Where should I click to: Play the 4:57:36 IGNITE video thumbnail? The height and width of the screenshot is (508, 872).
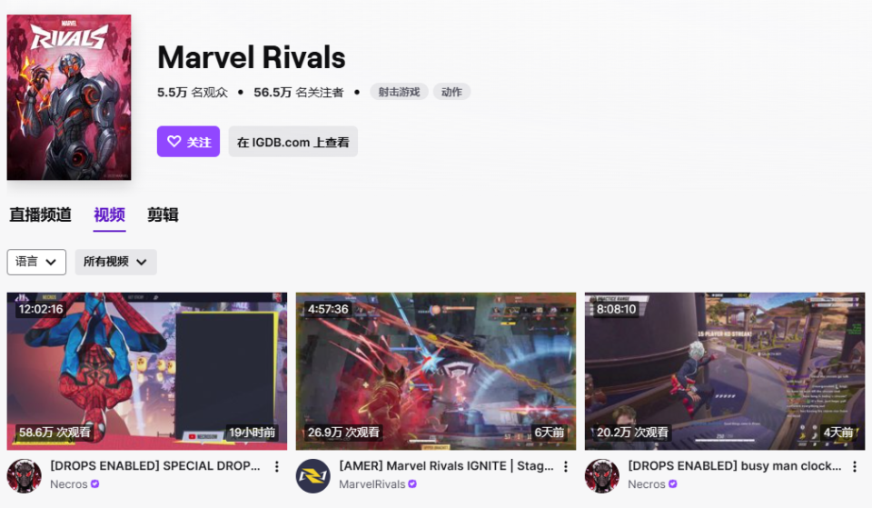click(436, 371)
